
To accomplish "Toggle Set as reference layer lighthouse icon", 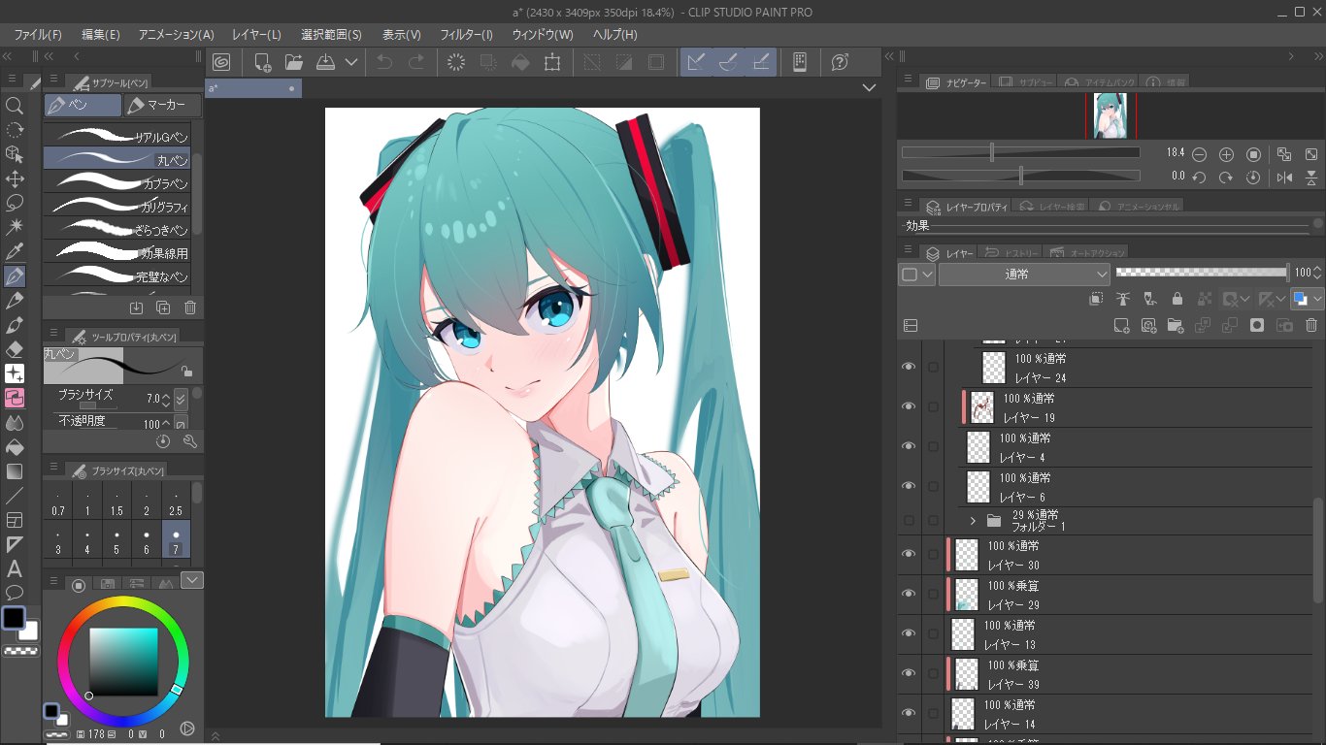I will (1123, 299).
